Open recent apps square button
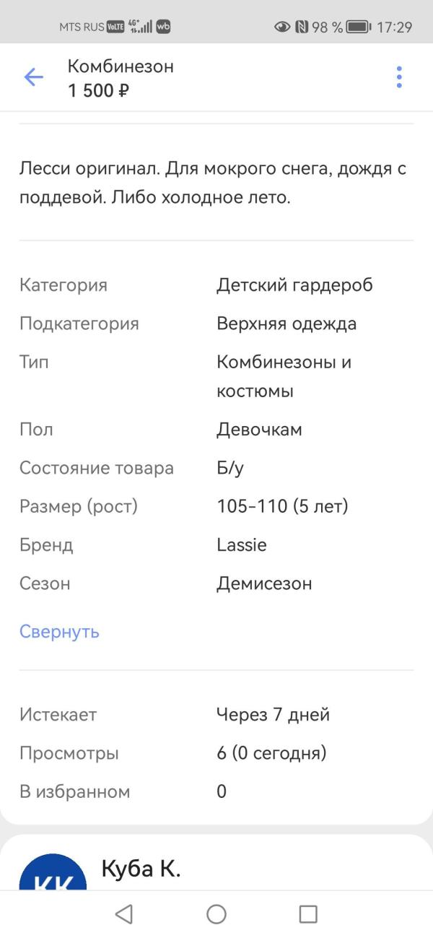The image size is (433, 938). pos(308,914)
